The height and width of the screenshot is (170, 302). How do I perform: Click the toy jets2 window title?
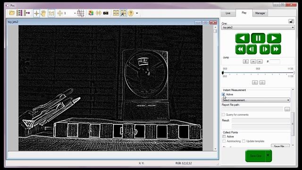pyautogui.click(x=13, y=22)
